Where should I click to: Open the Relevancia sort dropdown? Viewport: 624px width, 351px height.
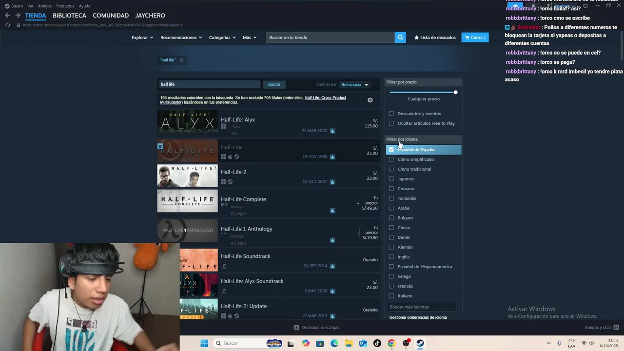click(355, 85)
